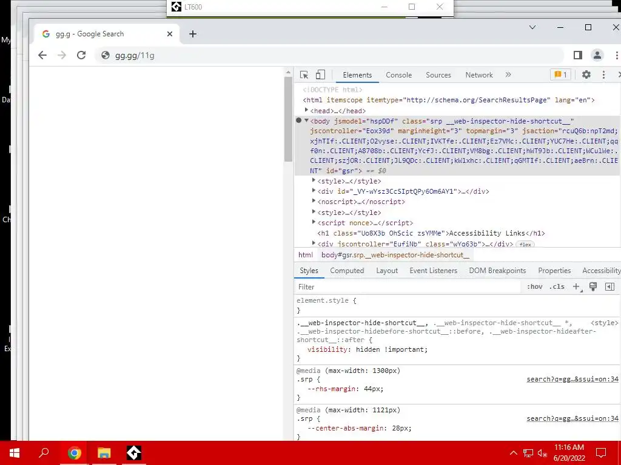
Task: Collapse the body element node
Action: pos(306,120)
